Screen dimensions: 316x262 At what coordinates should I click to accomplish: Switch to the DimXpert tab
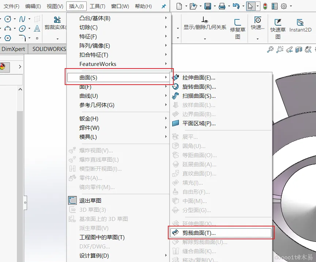pyautogui.click(x=13, y=49)
